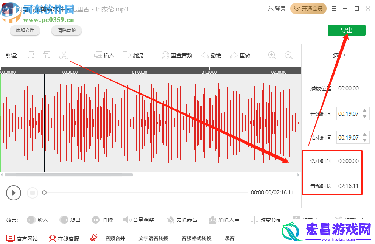Click the playback progress slider handle
Image resolution: width=375 pixels, height=244 pixels.
coord(44,193)
